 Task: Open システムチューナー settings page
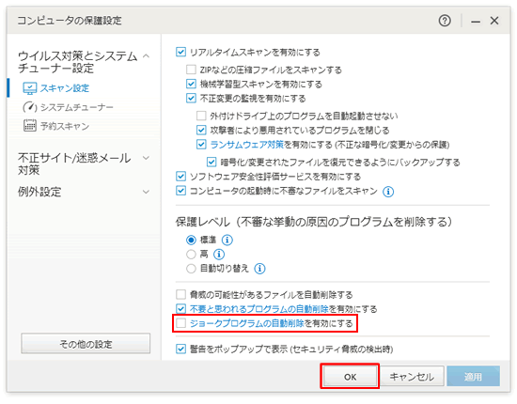tap(76, 107)
